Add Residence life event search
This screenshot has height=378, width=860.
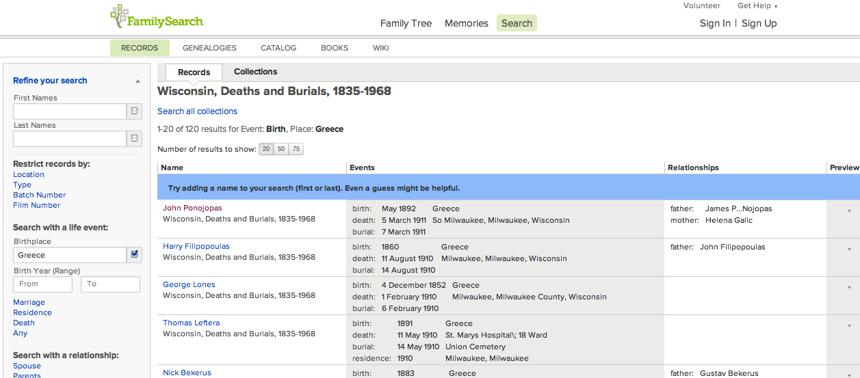(x=32, y=312)
